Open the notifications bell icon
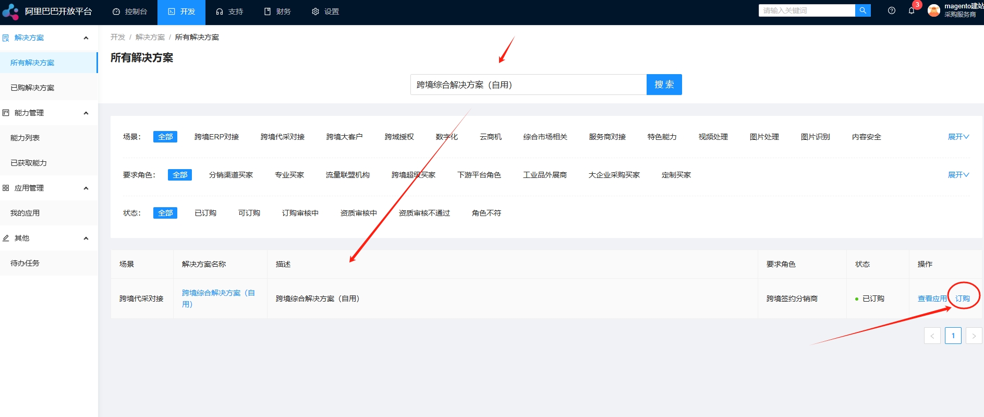This screenshot has height=417, width=984. pos(912,10)
